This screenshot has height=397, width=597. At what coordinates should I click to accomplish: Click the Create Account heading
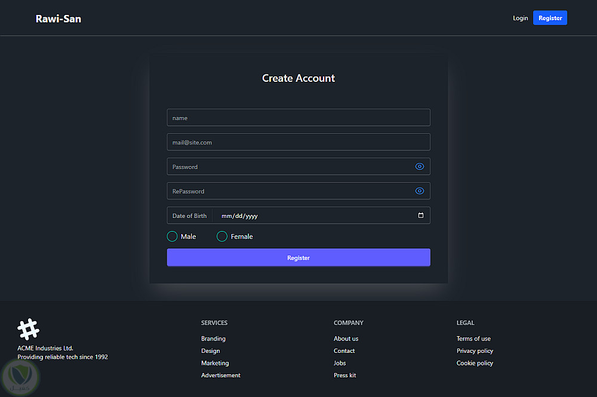(298, 78)
